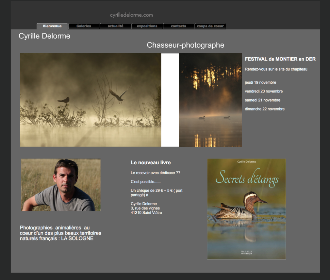Open the Bienvenue tab
The height and width of the screenshot is (280, 330).
click(52, 26)
